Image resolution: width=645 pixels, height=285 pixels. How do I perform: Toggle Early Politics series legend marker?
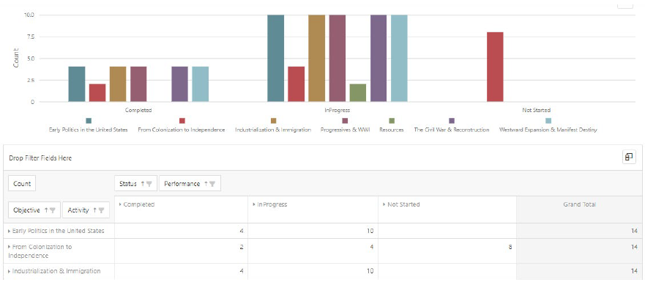coord(89,121)
